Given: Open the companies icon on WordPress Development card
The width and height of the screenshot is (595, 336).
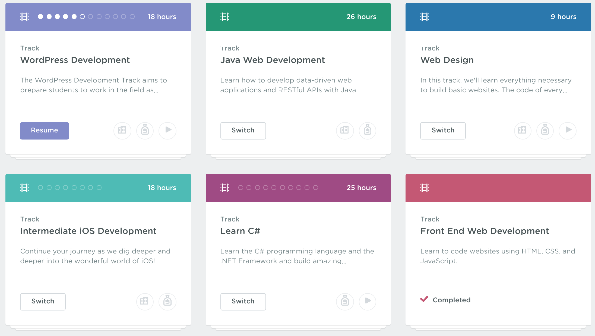Looking at the screenshot, I should click(122, 131).
